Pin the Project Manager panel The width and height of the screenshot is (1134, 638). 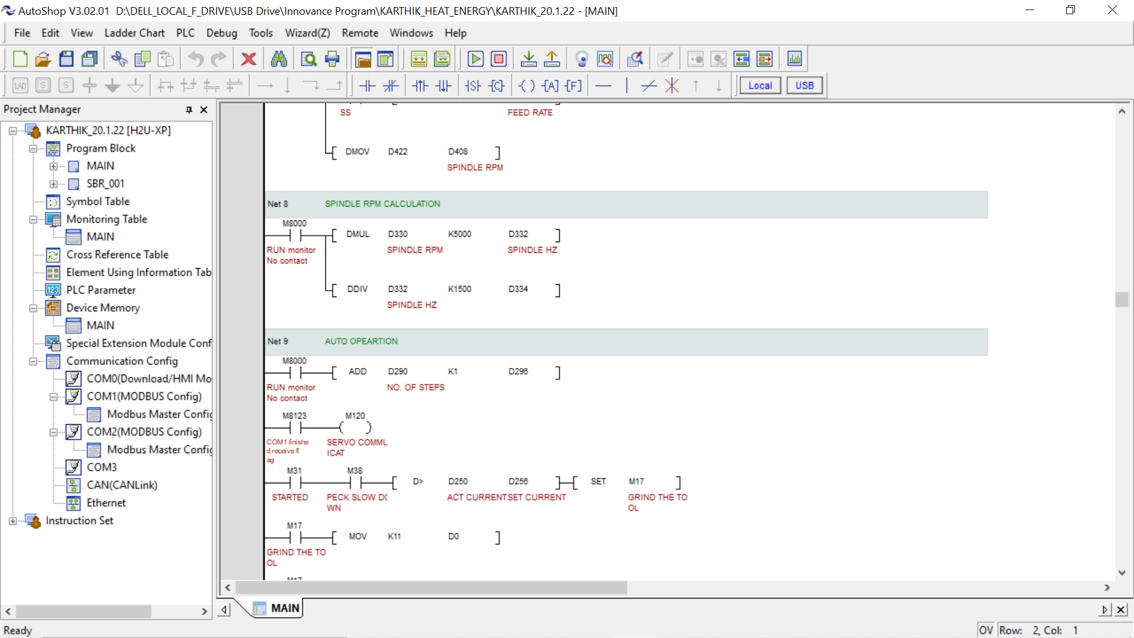pos(189,110)
